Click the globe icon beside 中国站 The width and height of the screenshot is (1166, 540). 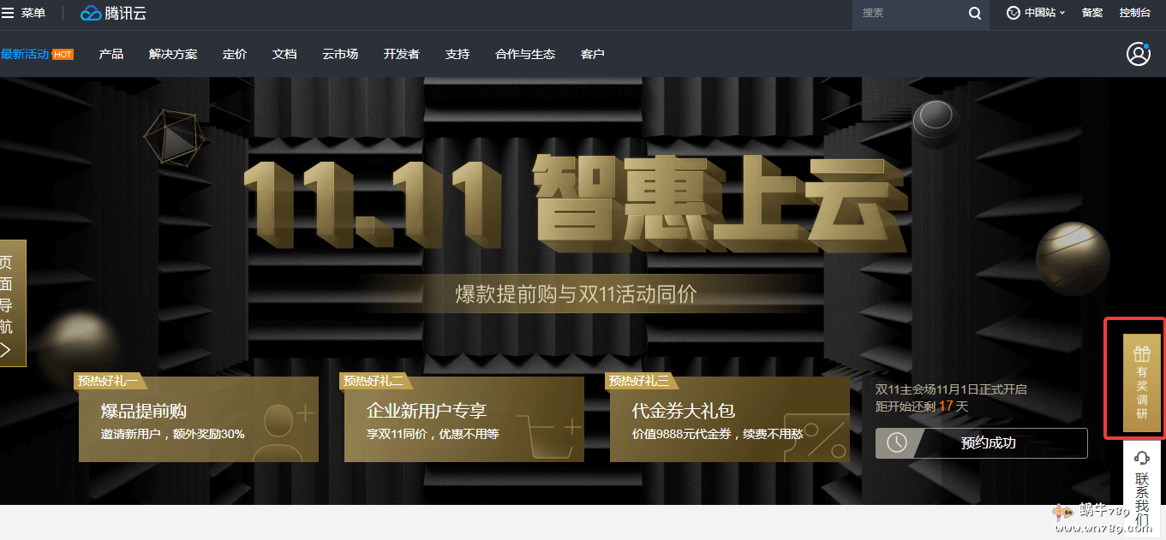tap(1014, 13)
